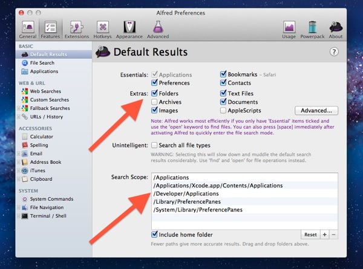Select Default Results in the sidebar

[54, 54]
